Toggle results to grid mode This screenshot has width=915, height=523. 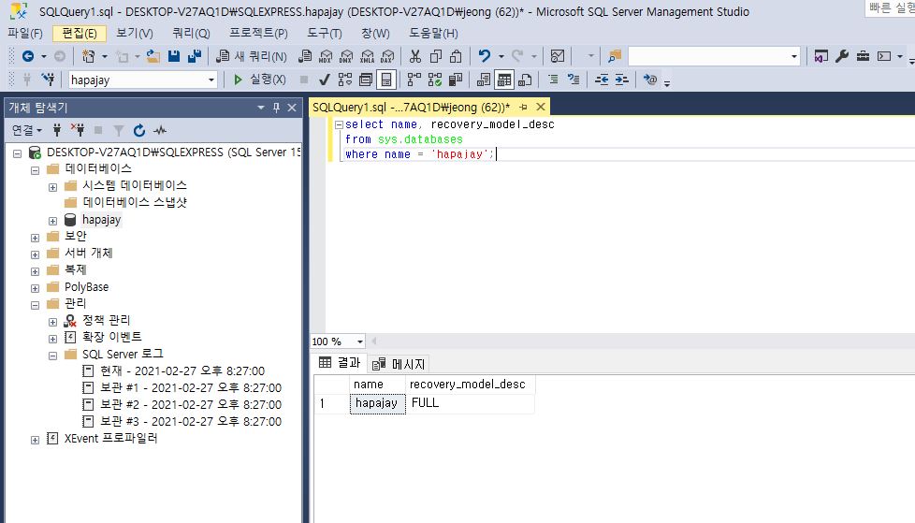(x=504, y=80)
